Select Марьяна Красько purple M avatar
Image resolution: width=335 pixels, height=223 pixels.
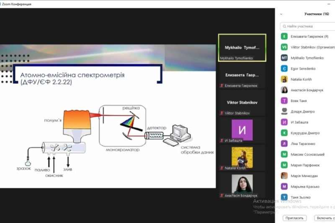[284, 187]
